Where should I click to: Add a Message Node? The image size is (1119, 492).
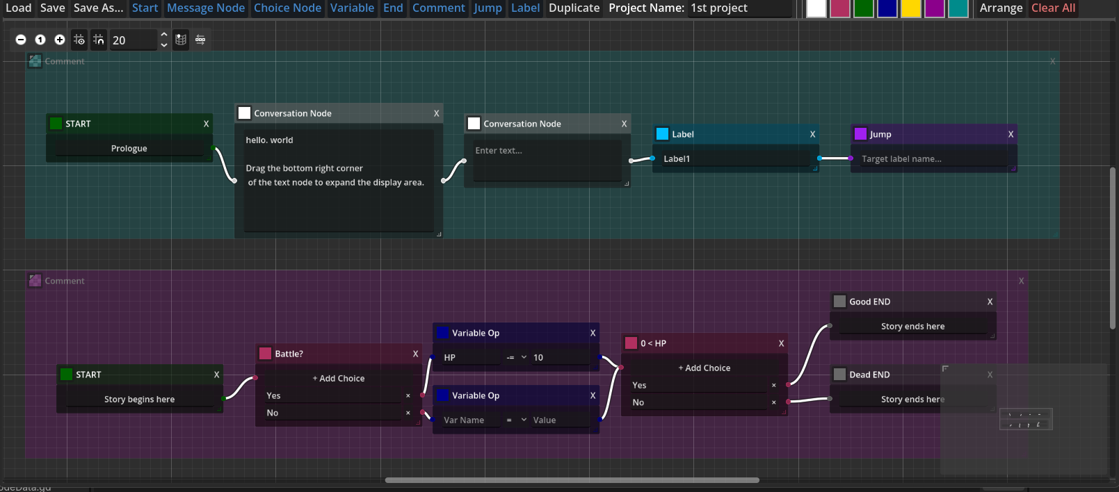(206, 8)
